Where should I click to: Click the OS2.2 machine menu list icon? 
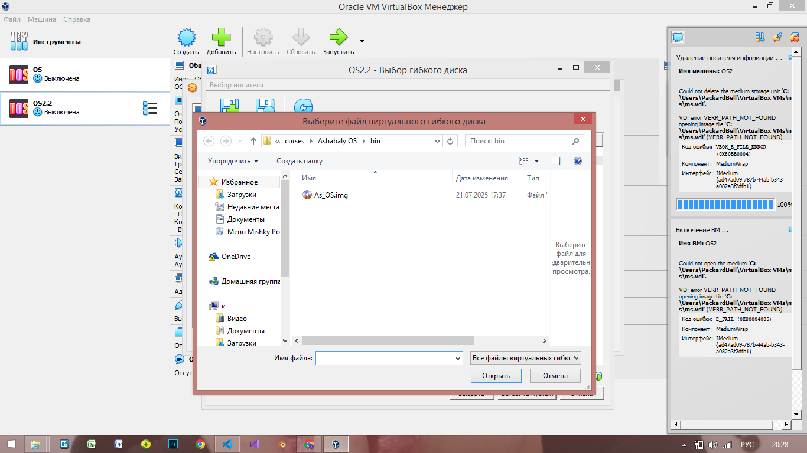coord(149,108)
